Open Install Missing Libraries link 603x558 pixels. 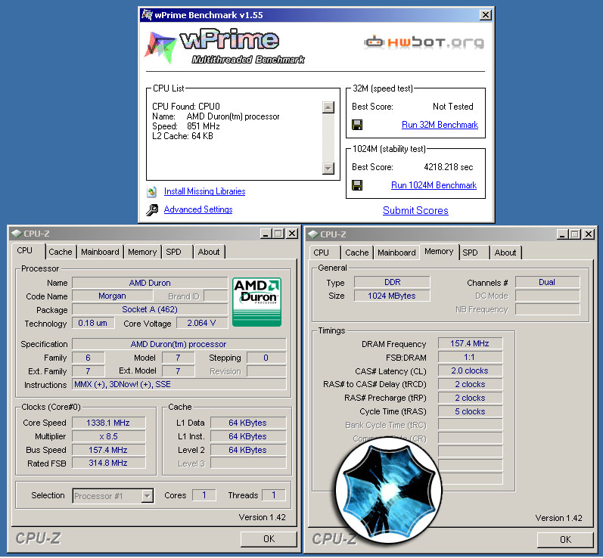pyautogui.click(x=204, y=191)
